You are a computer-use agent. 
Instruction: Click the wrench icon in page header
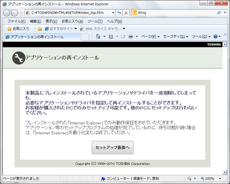coord(19,58)
